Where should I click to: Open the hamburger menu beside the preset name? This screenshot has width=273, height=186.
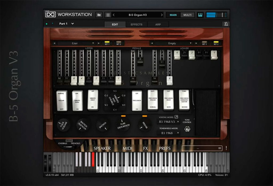pyautogui.click(x=108, y=15)
